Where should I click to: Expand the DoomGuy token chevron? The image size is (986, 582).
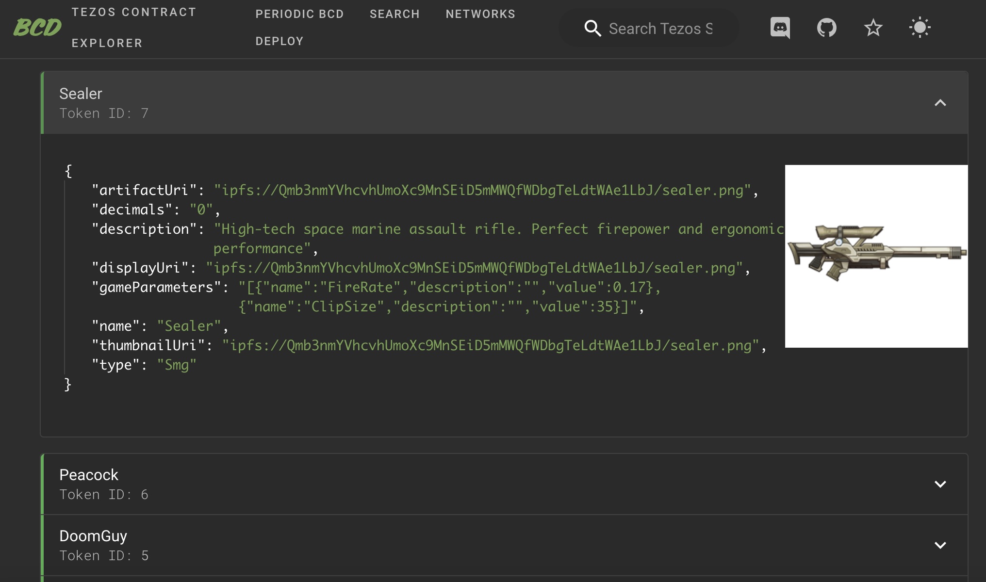click(940, 545)
